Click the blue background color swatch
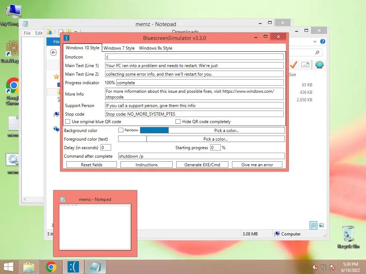The height and width of the screenshot is (274, 366). (x=154, y=130)
